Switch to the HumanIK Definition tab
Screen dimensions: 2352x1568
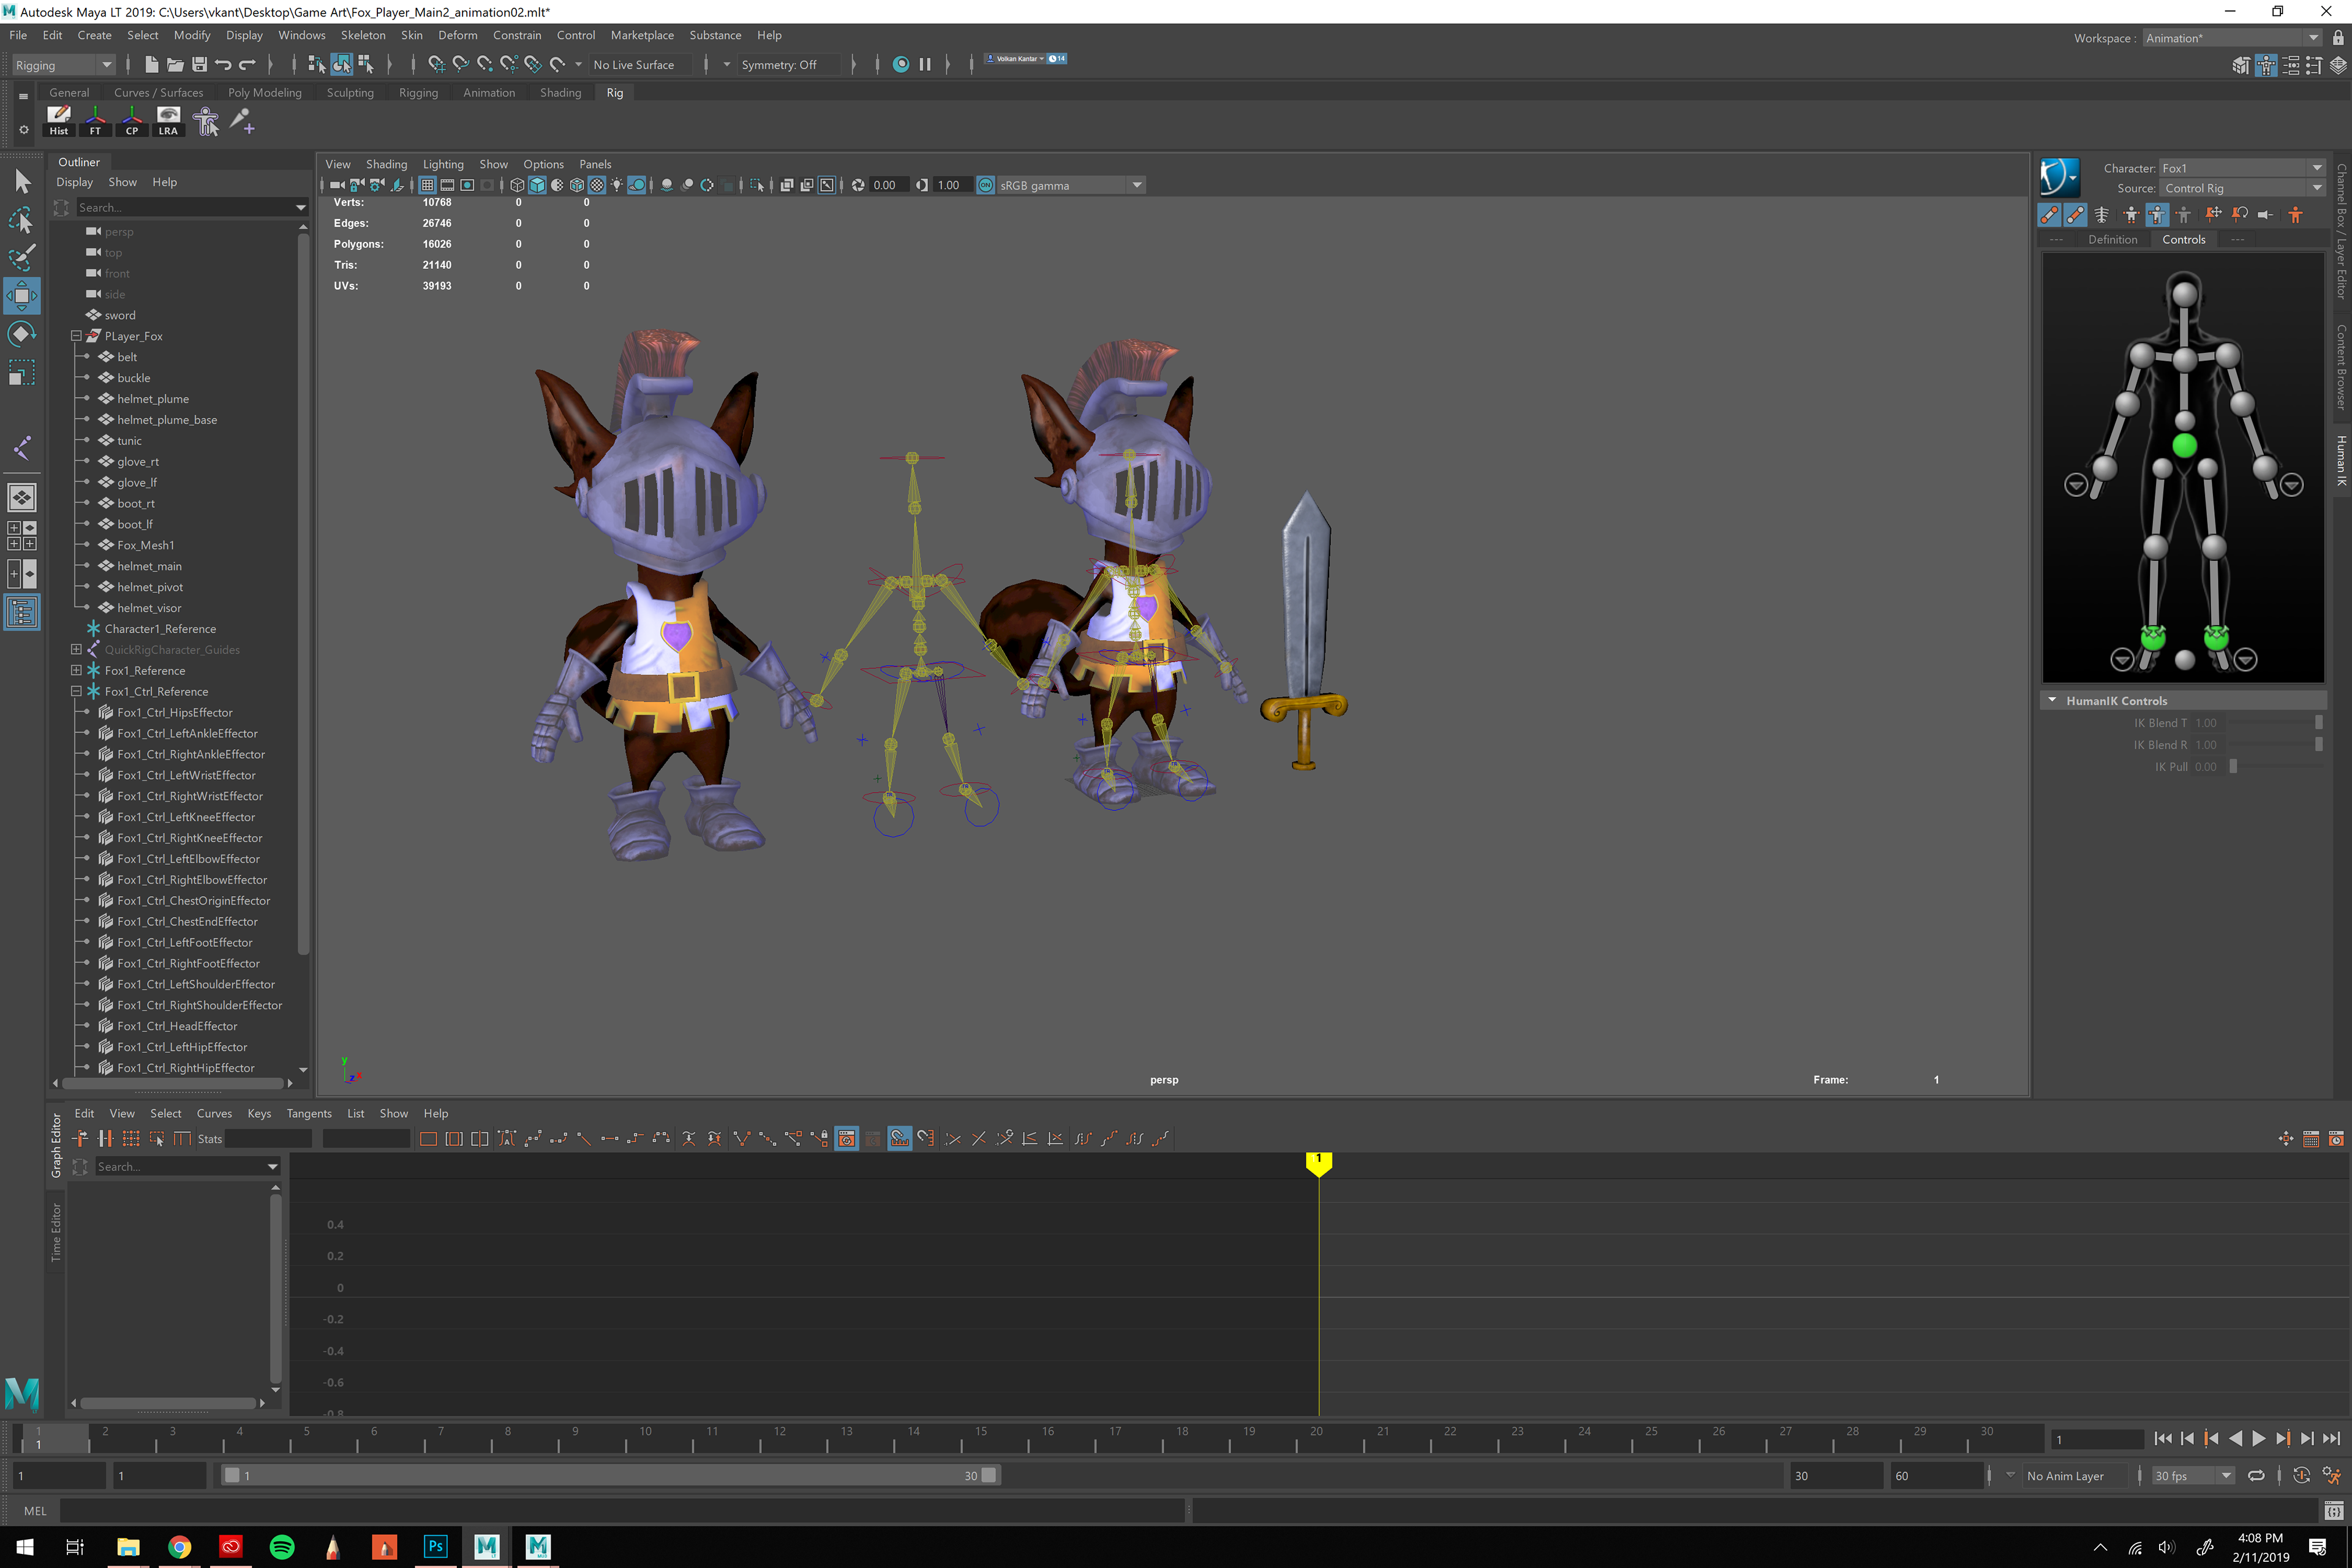(2112, 240)
